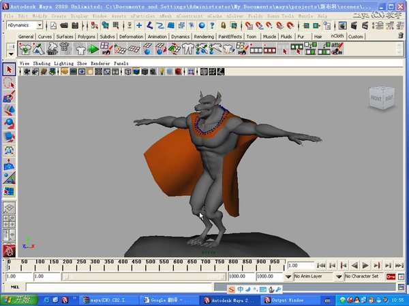Open the Windows Start button
The width and height of the screenshot is (409, 306).
19,300
